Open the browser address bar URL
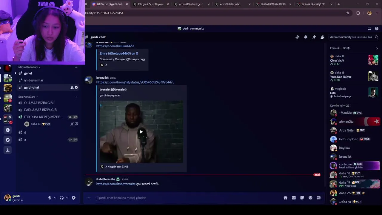 [x=214, y=13]
